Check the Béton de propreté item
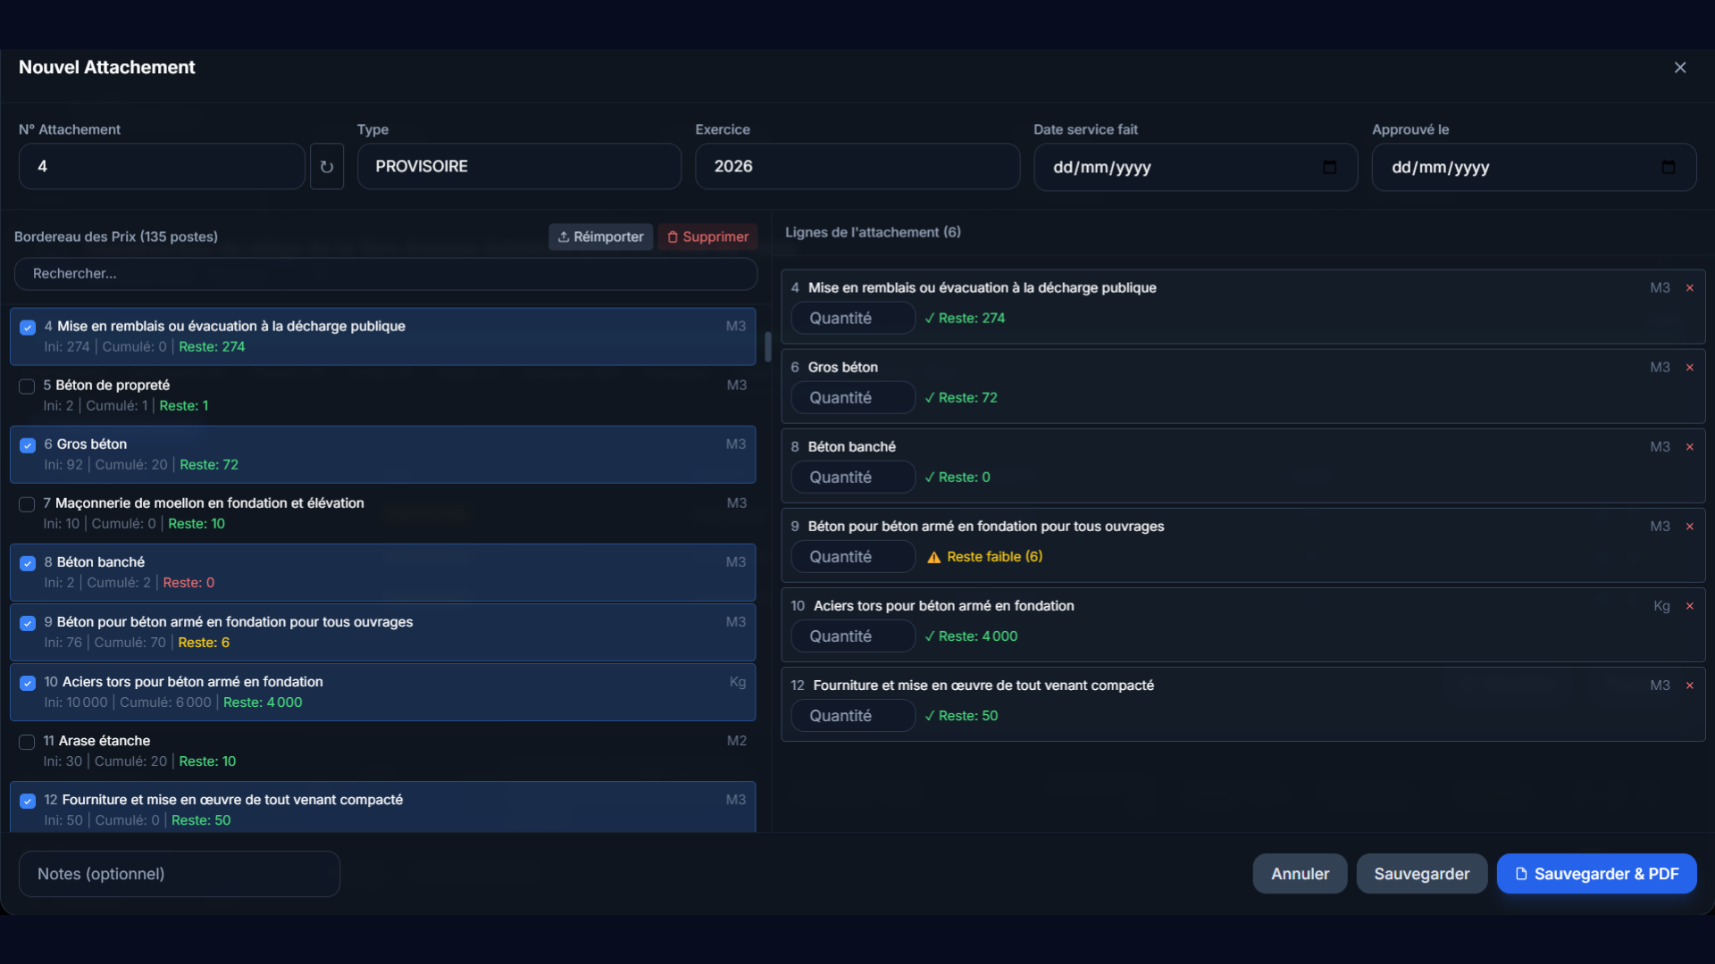Image resolution: width=1715 pixels, height=964 pixels. pyautogui.click(x=27, y=386)
